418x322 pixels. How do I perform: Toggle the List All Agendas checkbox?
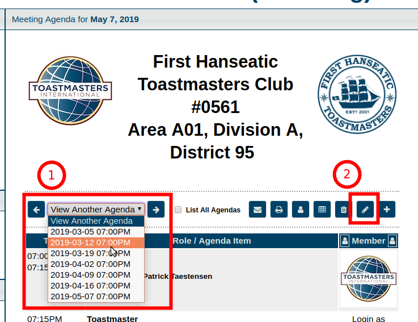click(178, 210)
